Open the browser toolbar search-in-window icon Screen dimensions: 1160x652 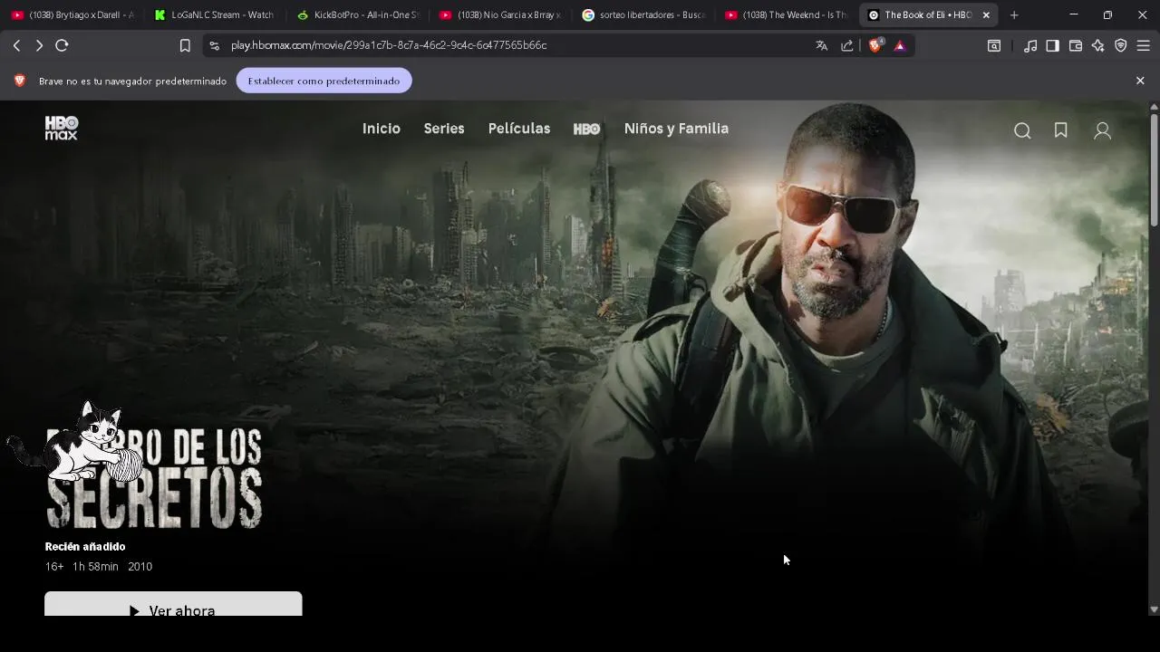click(x=994, y=45)
